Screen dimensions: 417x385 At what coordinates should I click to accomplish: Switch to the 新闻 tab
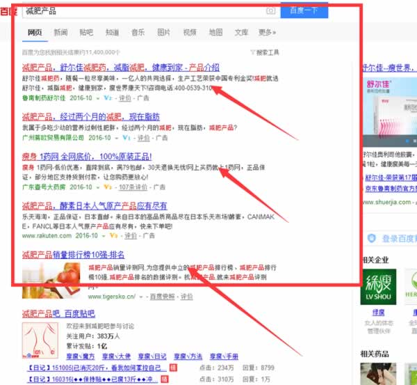click(x=60, y=33)
